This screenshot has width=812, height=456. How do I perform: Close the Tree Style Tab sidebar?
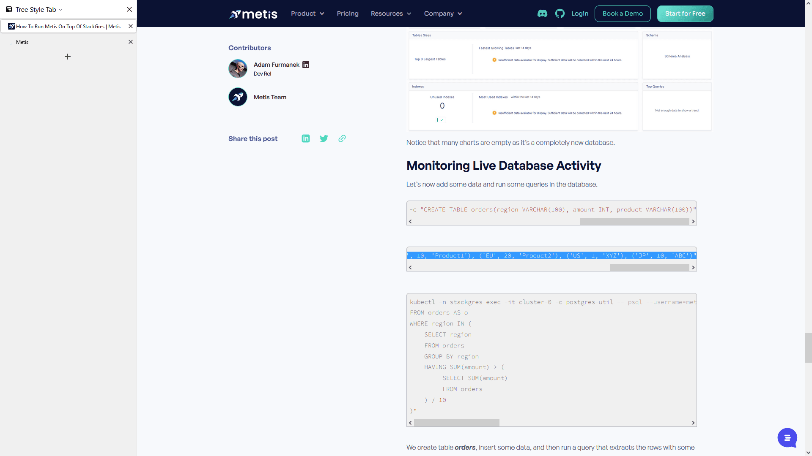[129, 9]
